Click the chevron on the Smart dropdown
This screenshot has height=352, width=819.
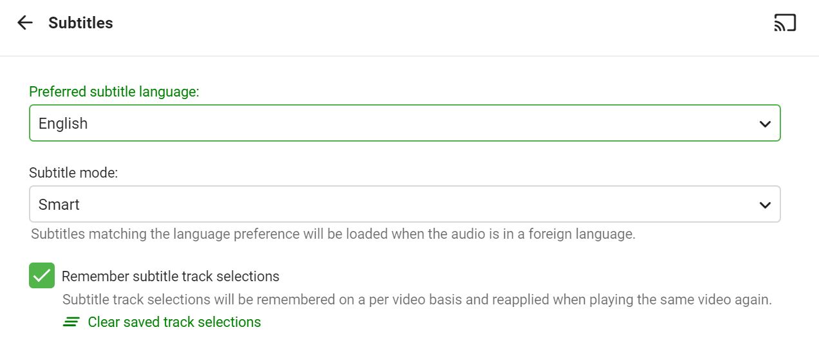(x=765, y=205)
